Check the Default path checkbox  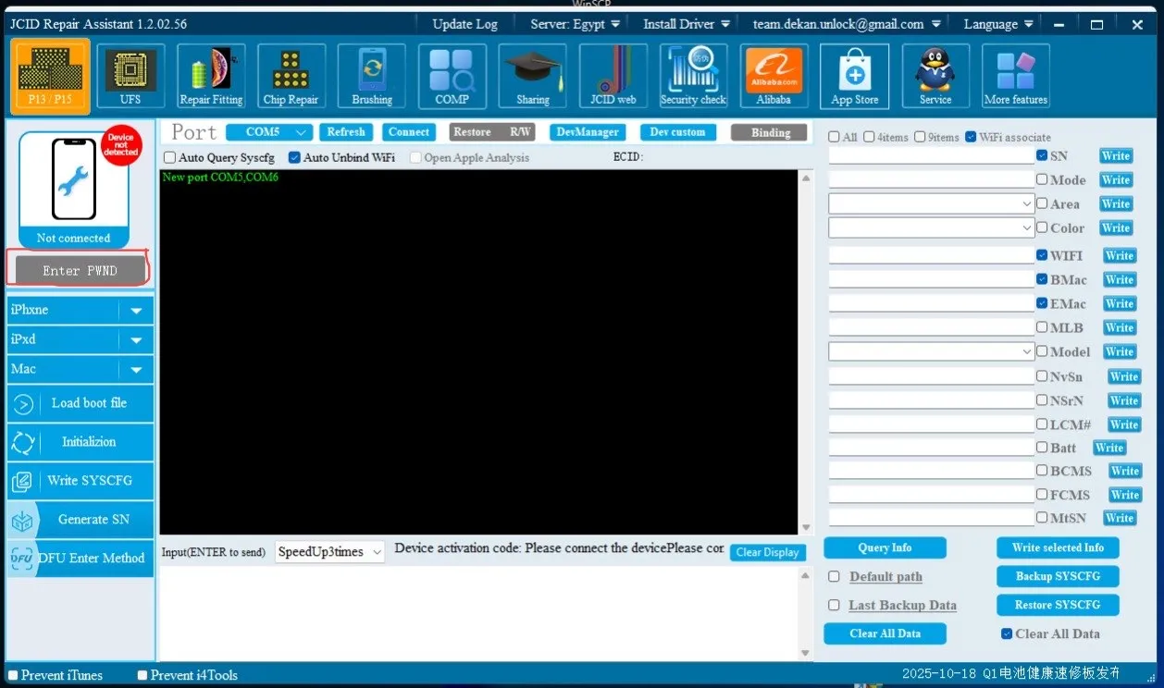click(834, 576)
